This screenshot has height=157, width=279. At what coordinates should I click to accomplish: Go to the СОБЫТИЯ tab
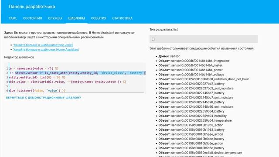coord(99,18)
